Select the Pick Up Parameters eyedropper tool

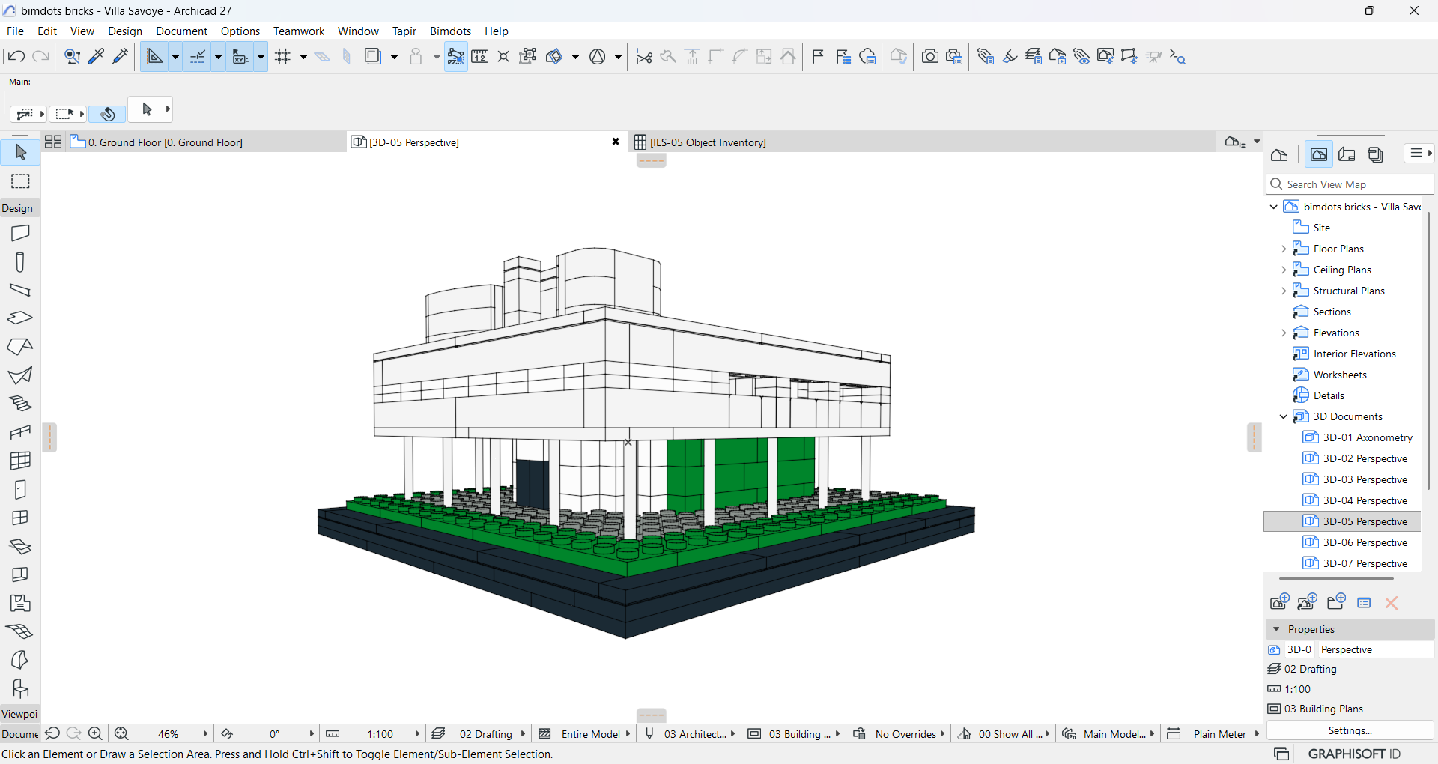coord(96,55)
